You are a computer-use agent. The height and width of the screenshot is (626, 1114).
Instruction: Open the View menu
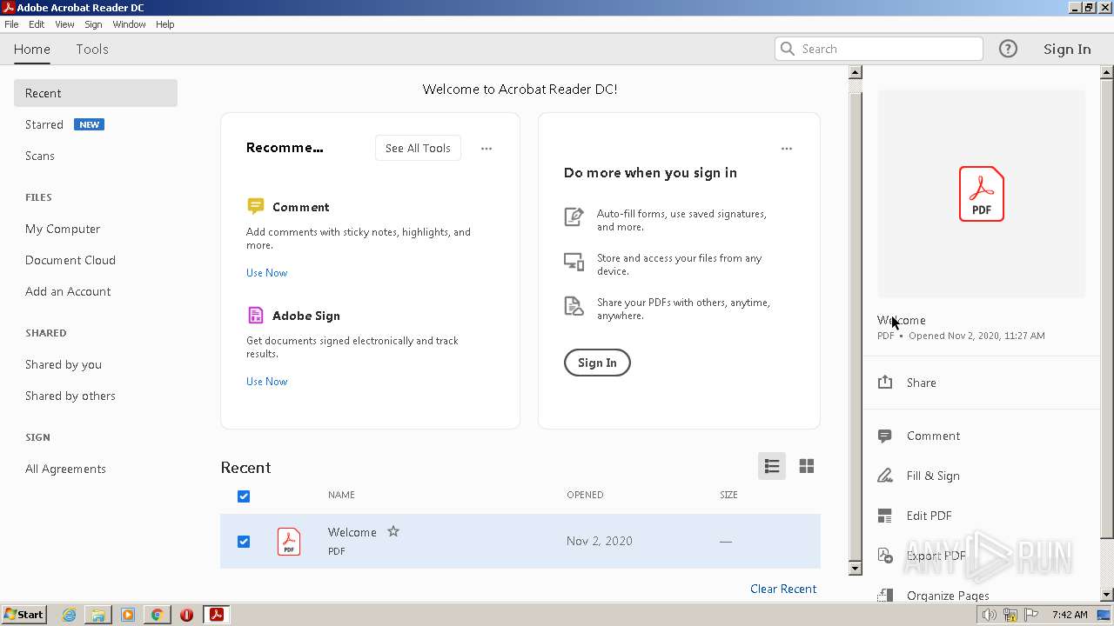coord(65,24)
